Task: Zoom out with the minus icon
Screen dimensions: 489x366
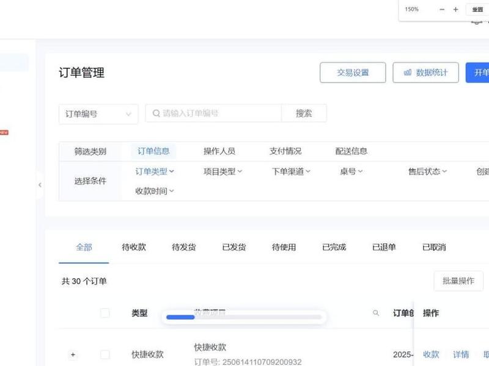Action: (442, 10)
